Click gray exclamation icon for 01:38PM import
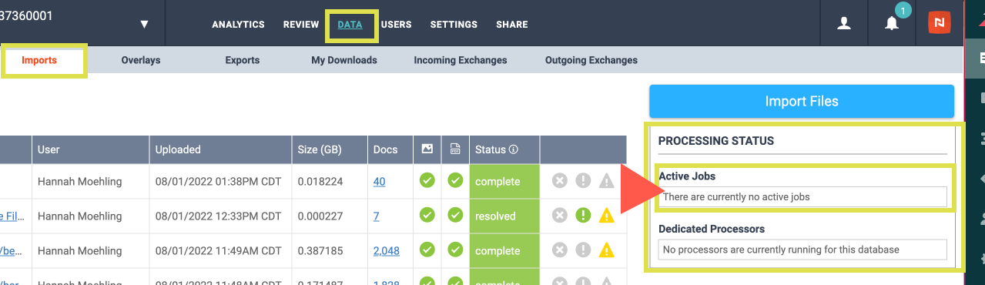The image size is (985, 285). tap(583, 181)
